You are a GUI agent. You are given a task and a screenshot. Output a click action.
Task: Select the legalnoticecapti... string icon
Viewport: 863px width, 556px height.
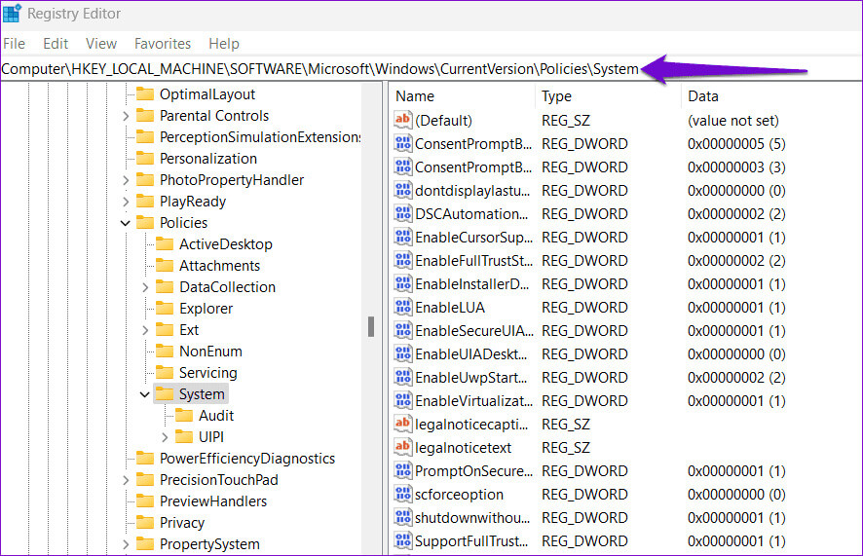click(403, 424)
